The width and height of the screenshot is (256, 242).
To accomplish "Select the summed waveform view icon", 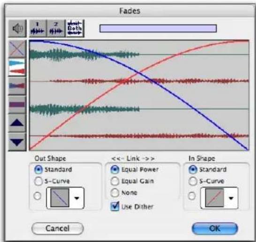I will click(17, 104).
